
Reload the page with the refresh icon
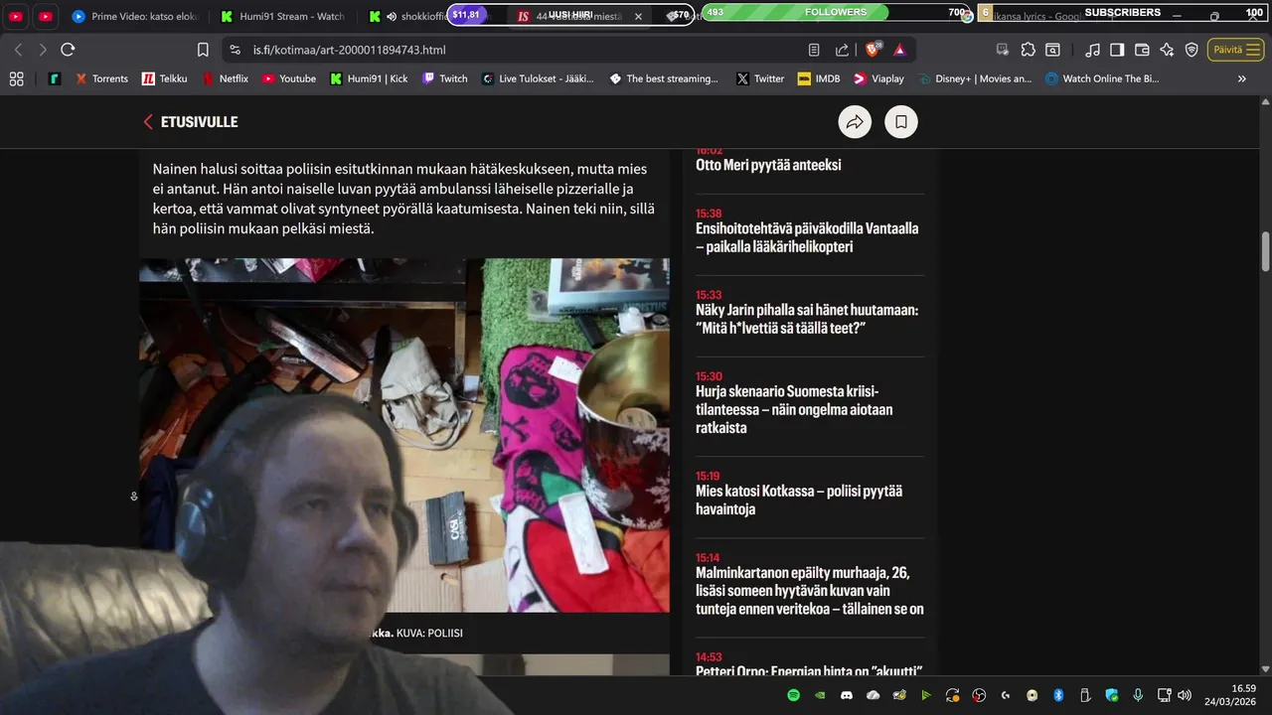(x=68, y=50)
